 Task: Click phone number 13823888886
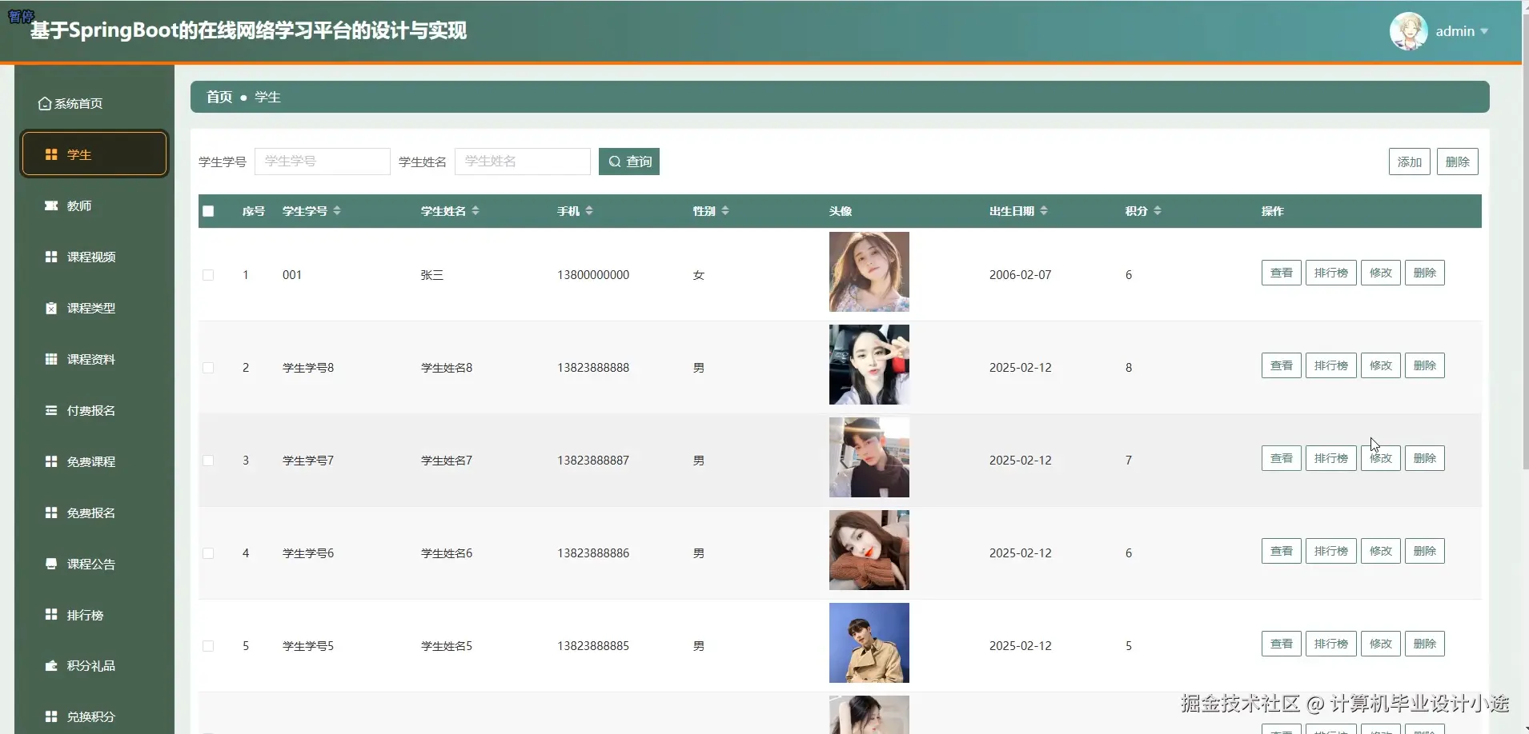[593, 553]
